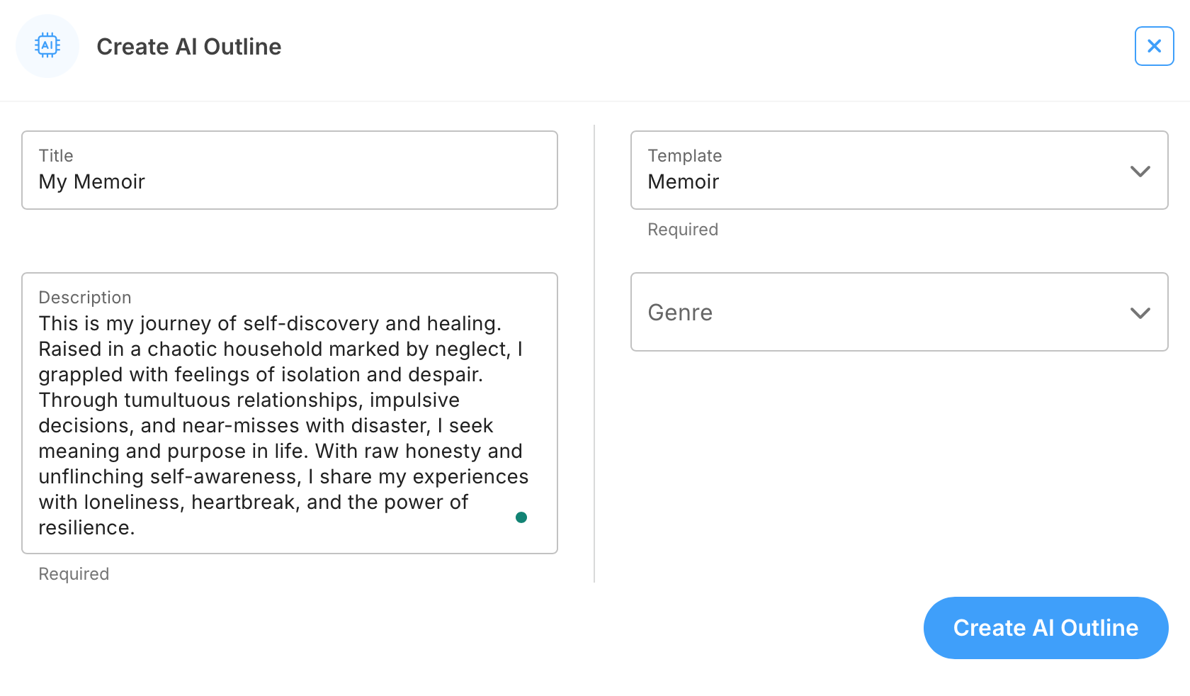Click the AI chip icon in header
This screenshot has height=696, width=1190.
pyautogui.click(x=47, y=46)
